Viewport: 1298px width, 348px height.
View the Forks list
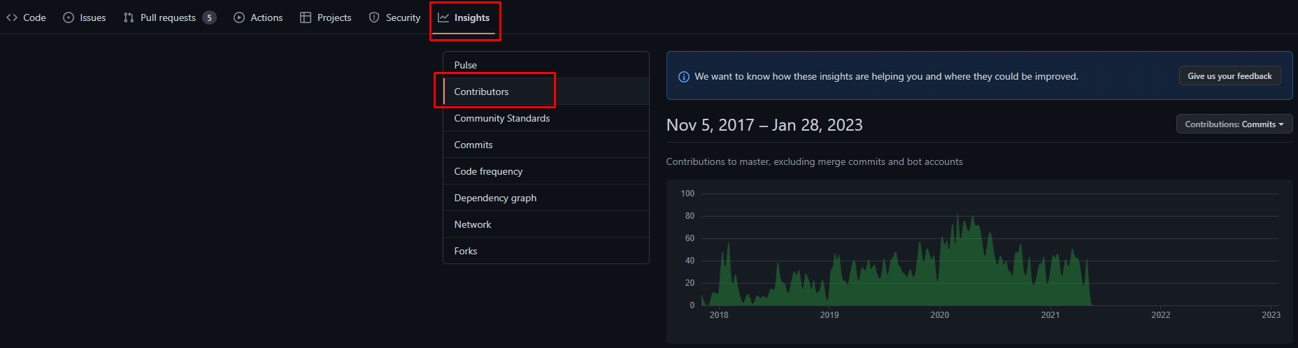coord(466,251)
